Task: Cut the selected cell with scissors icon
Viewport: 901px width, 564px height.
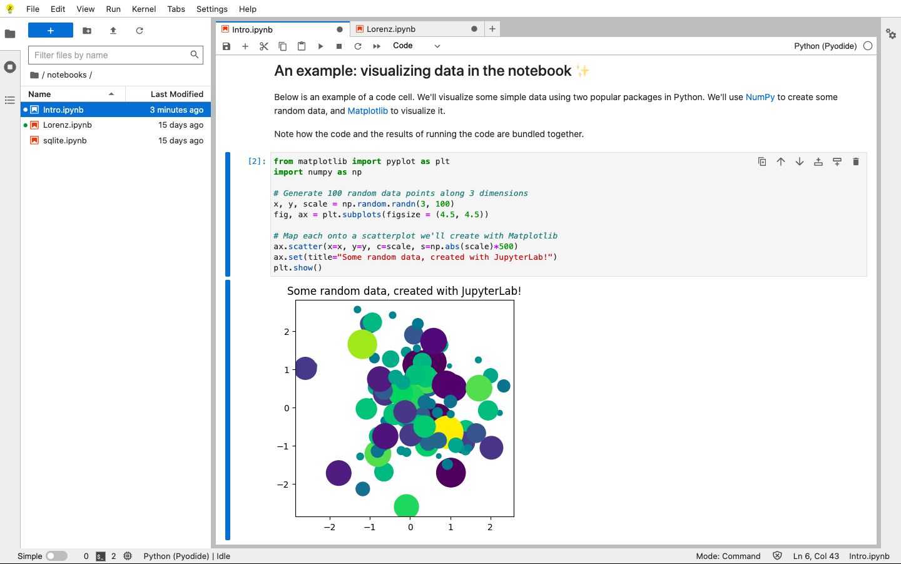Action: point(264,46)
